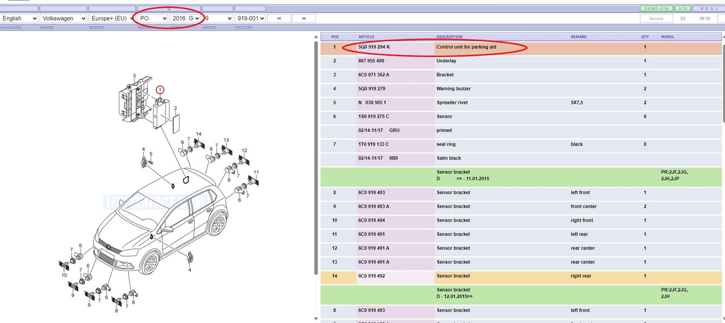Select article 1T0 919 133 C

coord(374,144)
